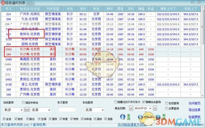Image resolution: width=205 pixels, height=128 pixels.
Task: Toggle the 特快 train filter
Action: [x=72, y=119]
